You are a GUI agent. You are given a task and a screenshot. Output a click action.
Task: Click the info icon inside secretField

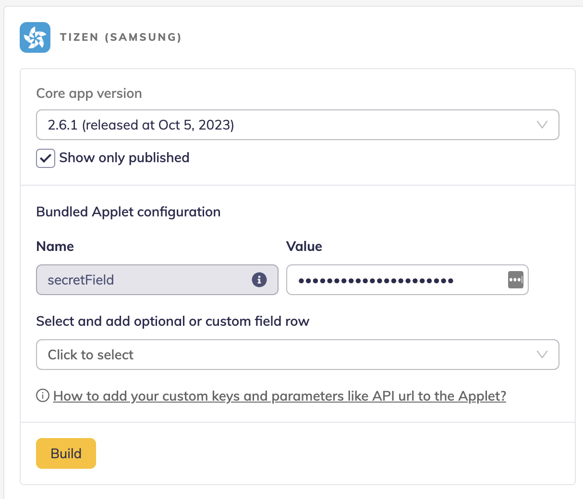tap(259, 280)
